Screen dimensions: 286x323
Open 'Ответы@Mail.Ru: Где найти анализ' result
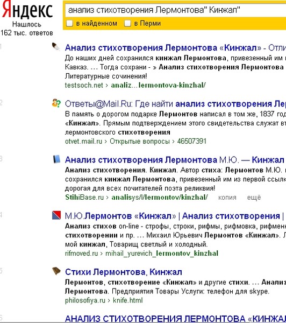click(175, 104)
